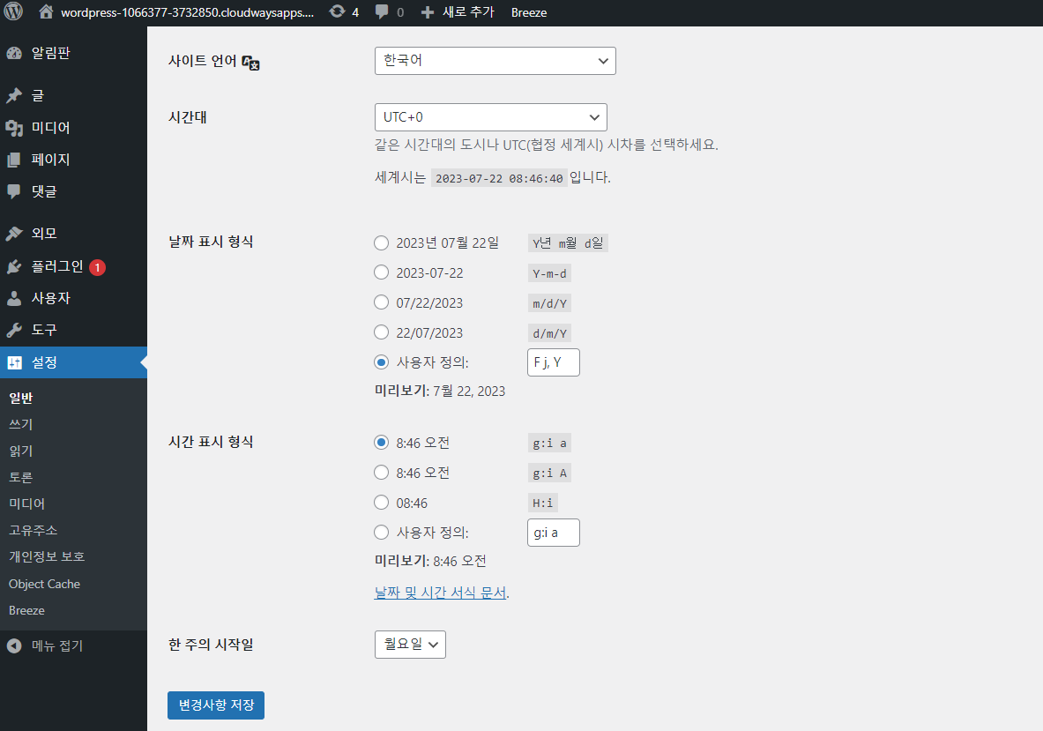Open Breeze settings in sidebar submenu
Viewport: 1043px width, 731px height.
26,610
